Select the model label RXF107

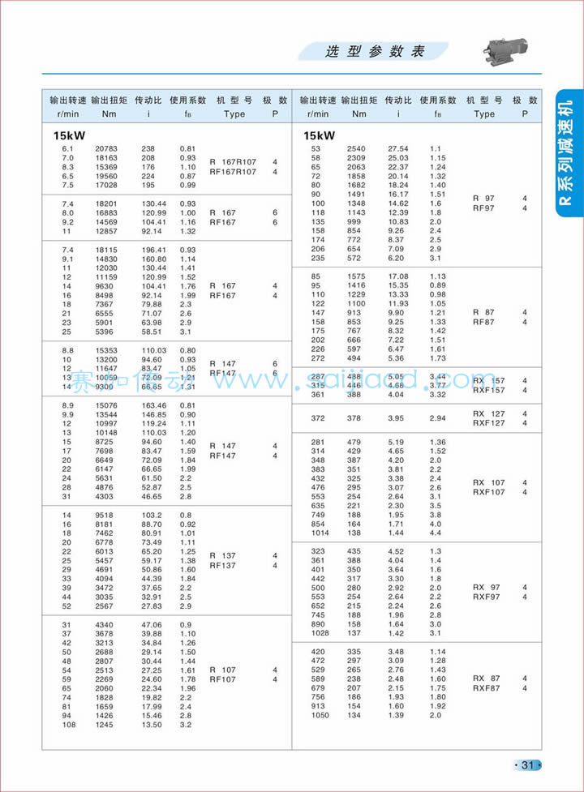click(488, 492)
